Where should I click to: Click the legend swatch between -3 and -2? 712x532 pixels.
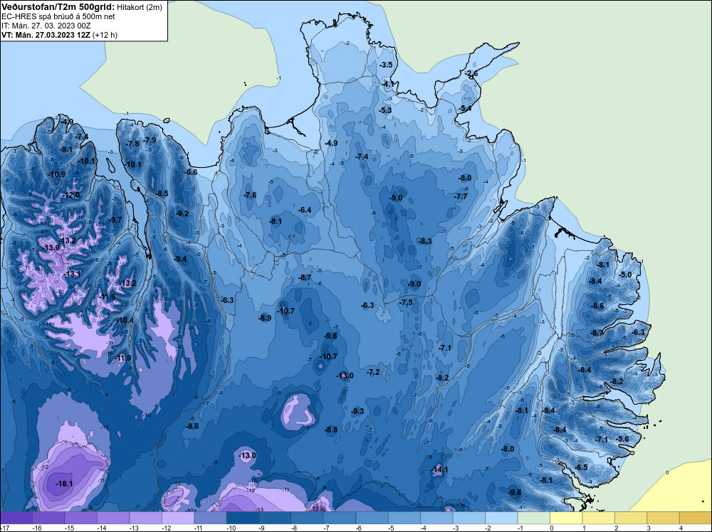coord(469,518)
